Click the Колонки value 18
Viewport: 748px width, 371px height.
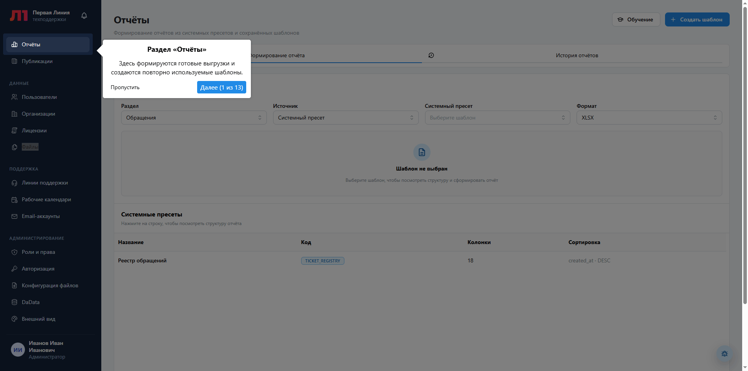coord(470,260)
